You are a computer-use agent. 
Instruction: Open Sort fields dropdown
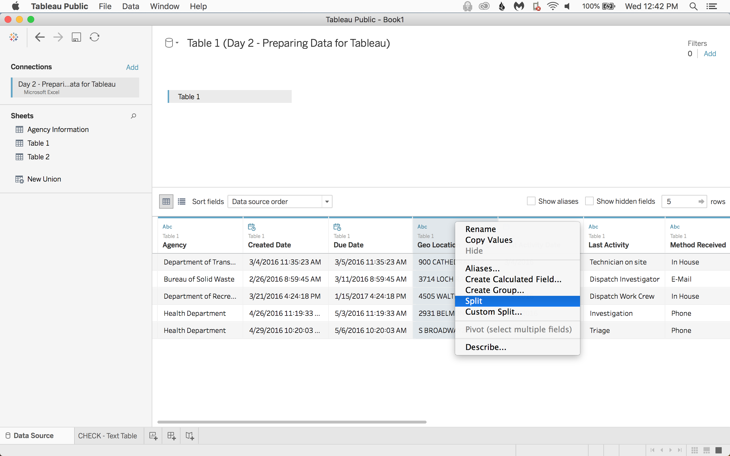pyautogui.click(x=280, y=201)
